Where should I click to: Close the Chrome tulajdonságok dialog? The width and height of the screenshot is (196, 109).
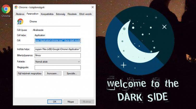[93, 7]
